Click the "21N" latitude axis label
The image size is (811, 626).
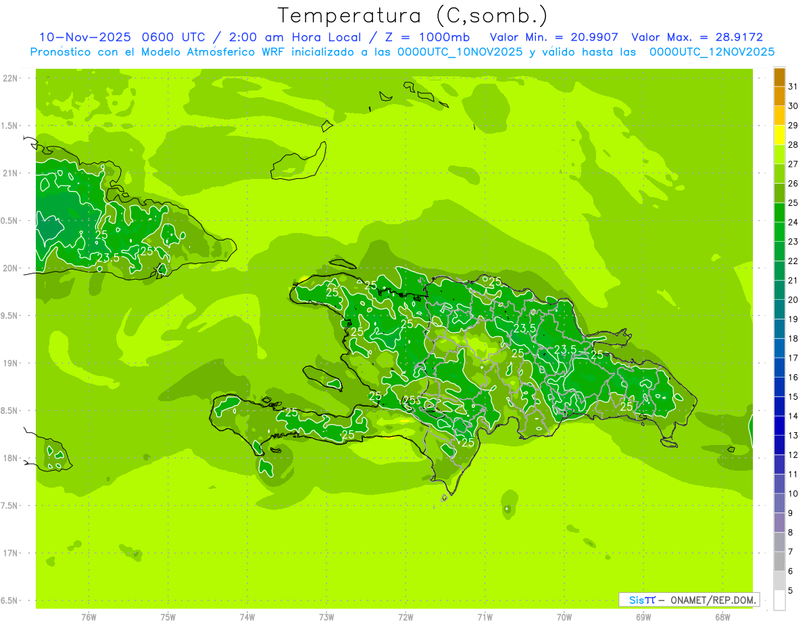click(11, 173)
